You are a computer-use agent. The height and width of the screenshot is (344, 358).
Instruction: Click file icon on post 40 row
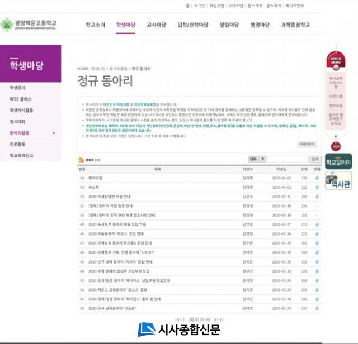[x=317, y=308]
